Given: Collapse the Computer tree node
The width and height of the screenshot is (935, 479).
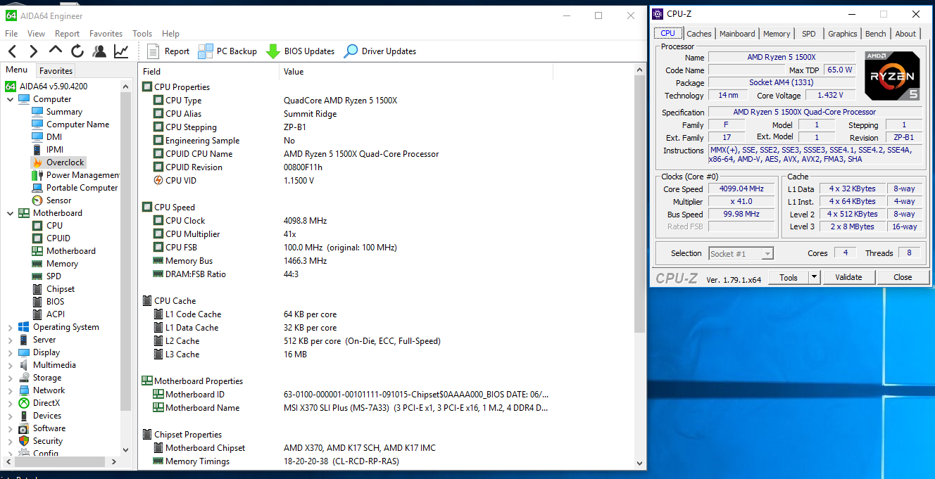Looking at the screenshot, I should pos(10,99).
